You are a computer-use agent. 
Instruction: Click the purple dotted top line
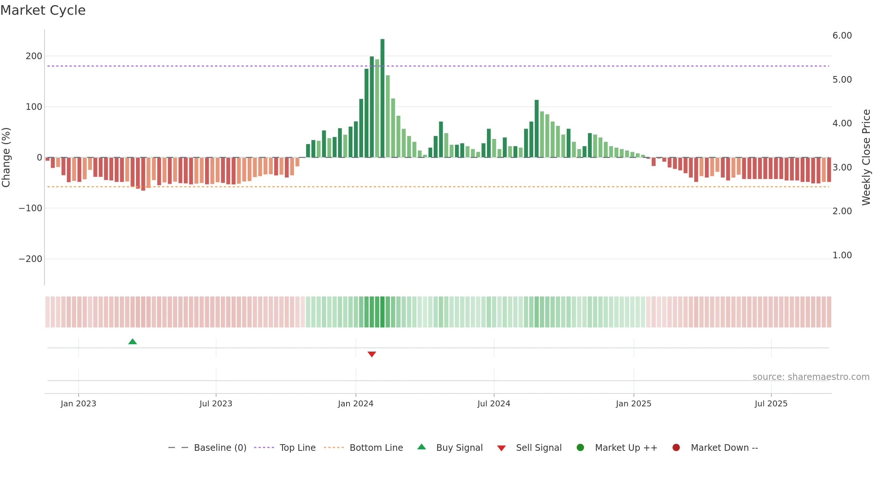point(438,66)
